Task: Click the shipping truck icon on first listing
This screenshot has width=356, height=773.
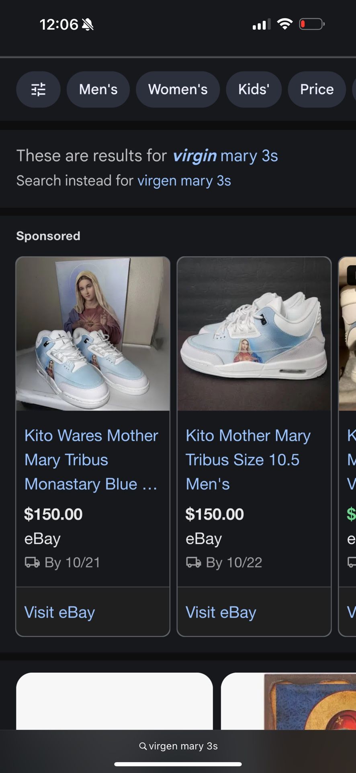Action: tap(32, 562)
